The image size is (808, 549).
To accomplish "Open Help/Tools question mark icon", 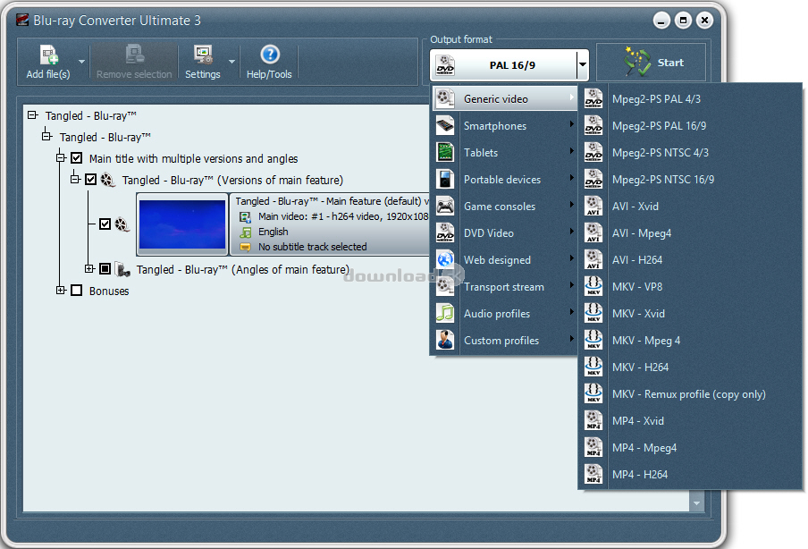I will coord(269,55).
